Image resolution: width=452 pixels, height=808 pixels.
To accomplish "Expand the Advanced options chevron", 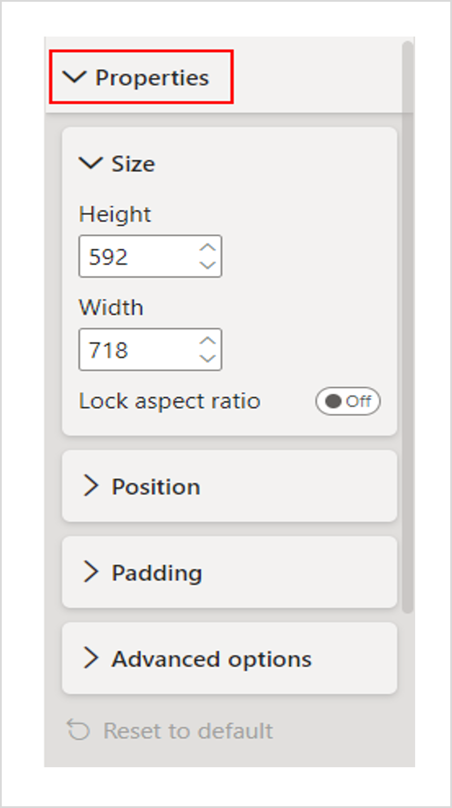I will (x=91, y=658).
